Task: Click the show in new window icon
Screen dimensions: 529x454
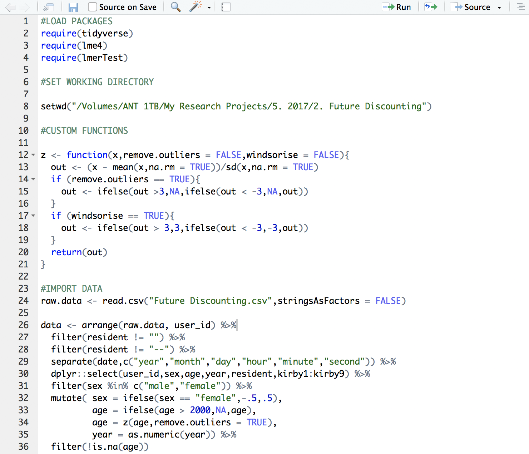Action: (48, 7)
